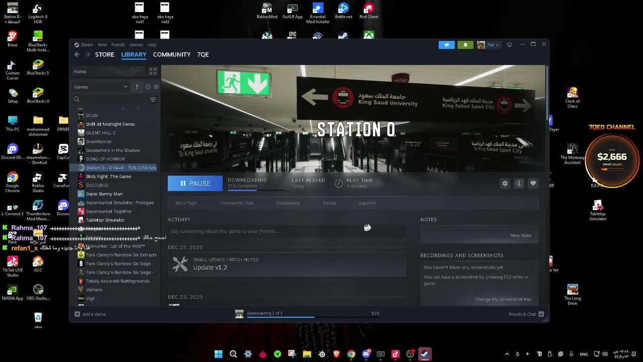Open the Friends menu
Image resolution: width=643 pixels, height=362 pixels.
[x=118, y=45]
